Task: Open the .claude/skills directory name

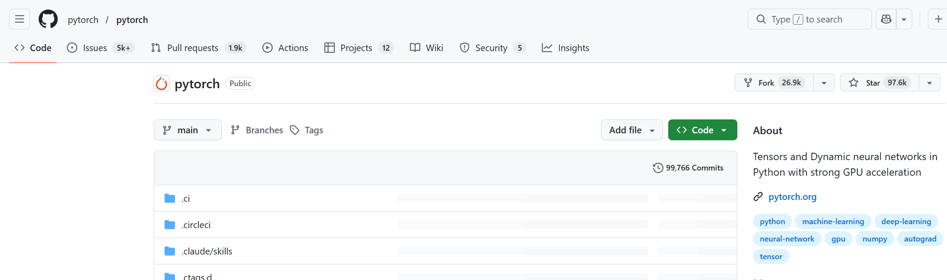Action: click(207, 251)
